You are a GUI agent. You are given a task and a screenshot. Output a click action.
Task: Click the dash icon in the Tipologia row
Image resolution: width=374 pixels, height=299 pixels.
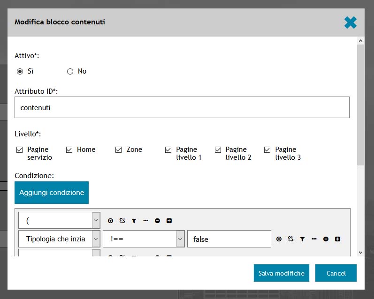tap(314, 239)
